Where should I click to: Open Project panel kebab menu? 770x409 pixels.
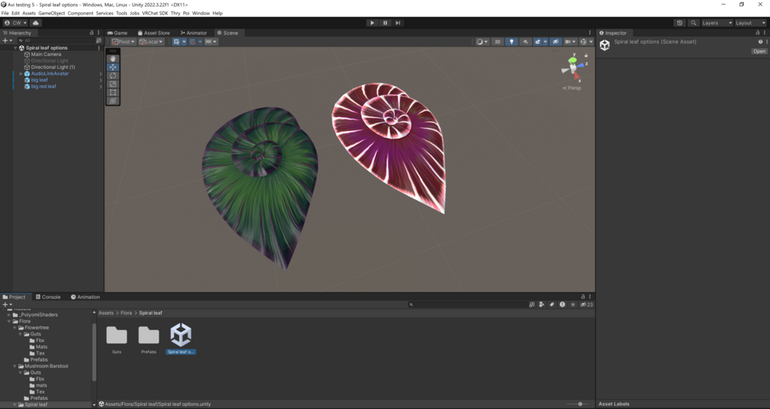(x=590, y=296)
